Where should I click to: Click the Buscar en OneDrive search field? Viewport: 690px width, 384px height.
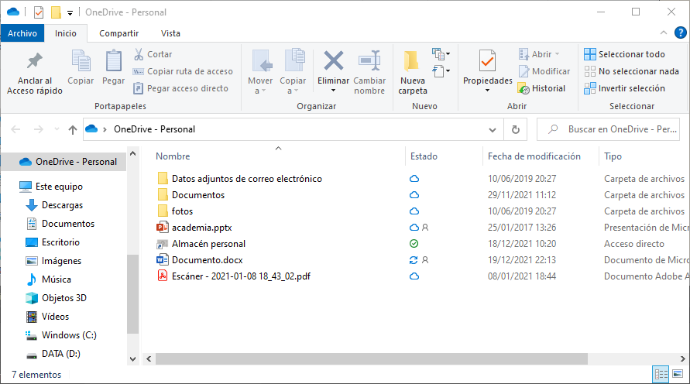pos(608,129)
